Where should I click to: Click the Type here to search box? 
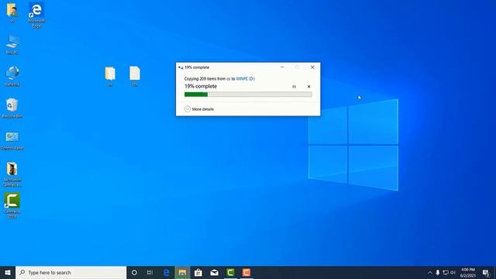[71, 272]
